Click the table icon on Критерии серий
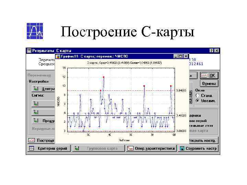Viewport: 247px width, 185px height. point(32,148)
